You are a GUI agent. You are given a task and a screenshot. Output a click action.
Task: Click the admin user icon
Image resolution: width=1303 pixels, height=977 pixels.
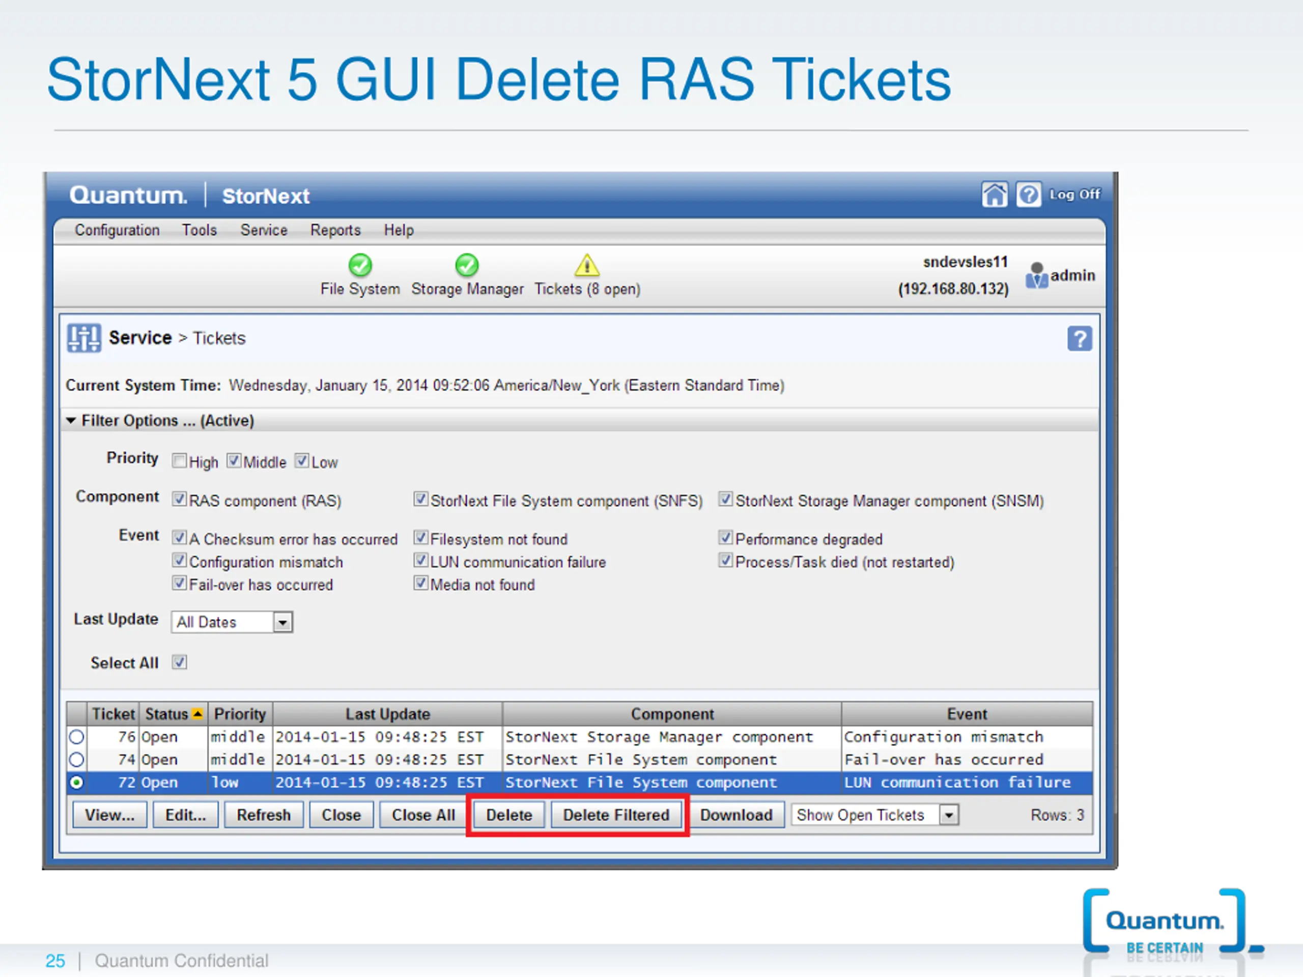point(1037,276)
